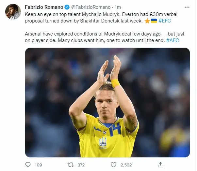Enlarge the Mudryk applauding photo
Screen dimensions: 197x171
(x=107, y=102)
